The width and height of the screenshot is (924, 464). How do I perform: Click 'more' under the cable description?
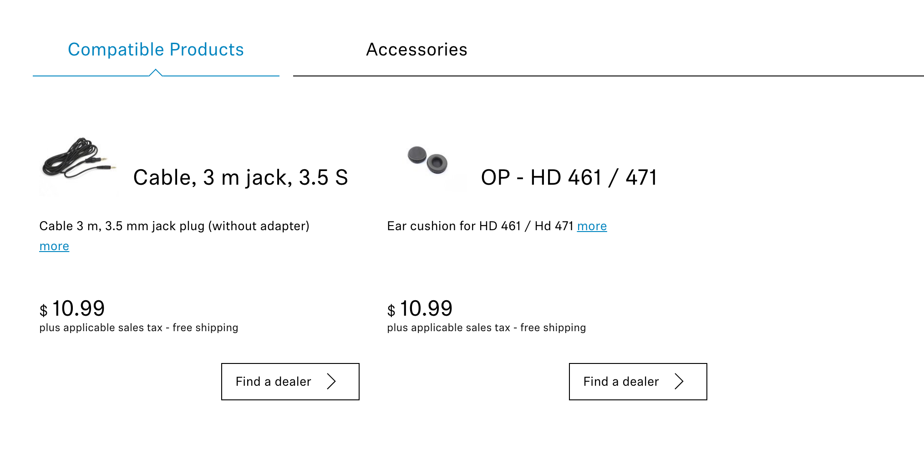click(54, 246)
